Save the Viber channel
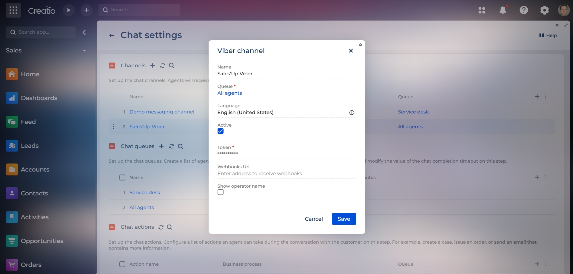The height and width of the screenshot is (274, 573). (344, 219)
